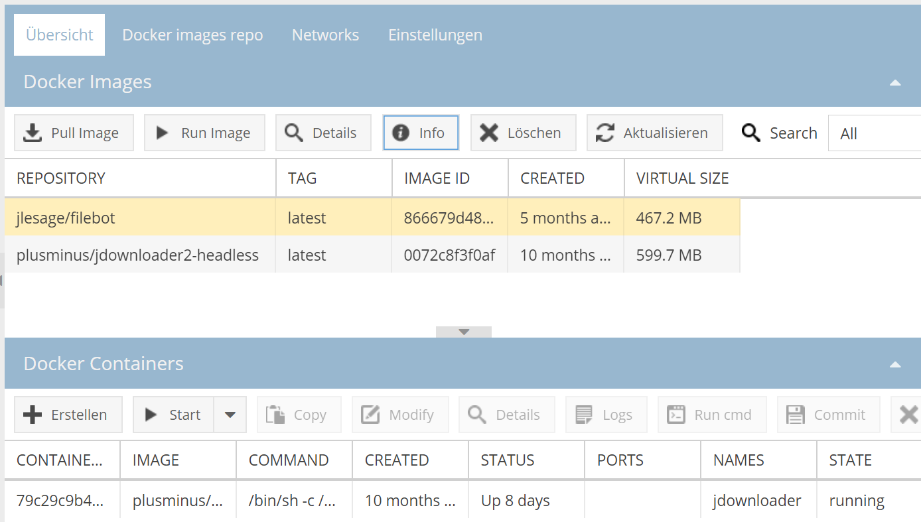Viewport: 921px width, 522px height.
Task: Open the All search filter box
Action: pos(875,133)
